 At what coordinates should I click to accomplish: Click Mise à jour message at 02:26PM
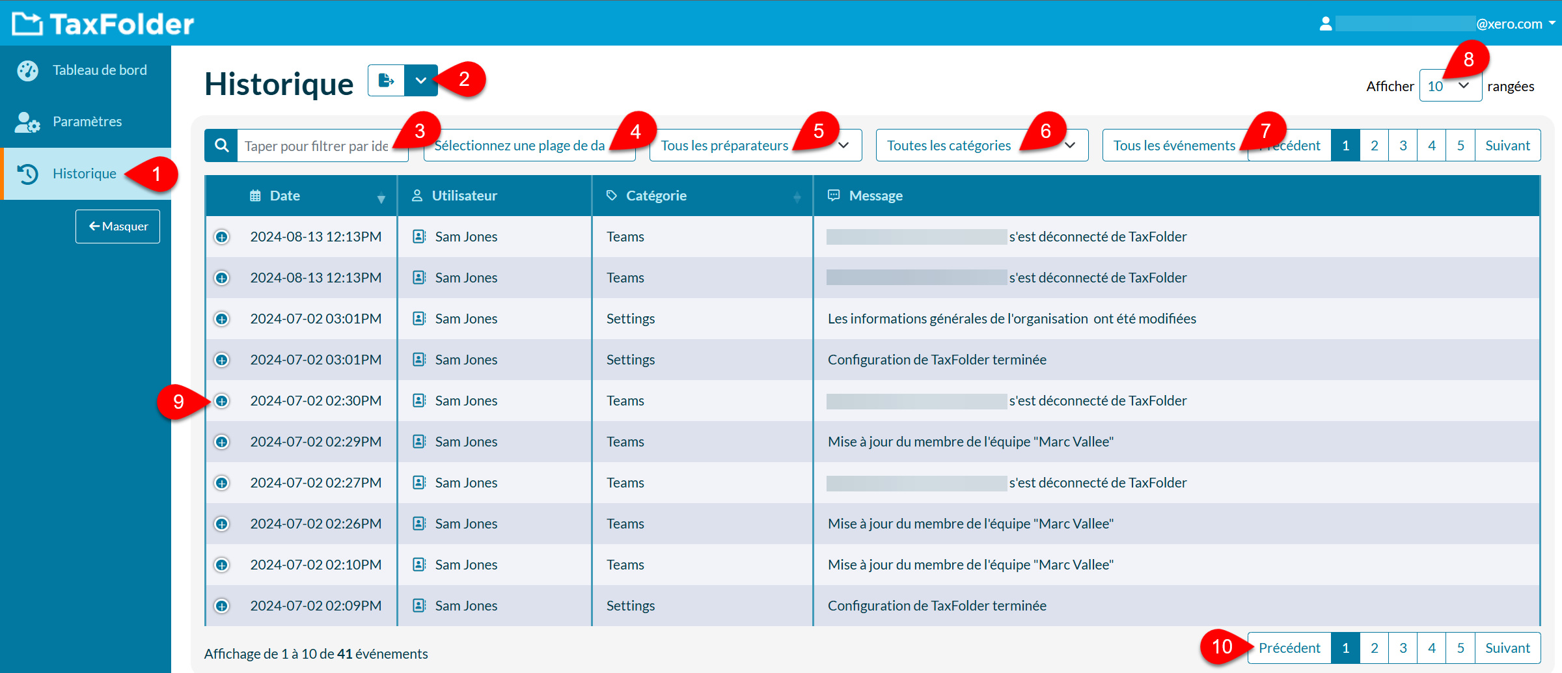tap(970, 524)
